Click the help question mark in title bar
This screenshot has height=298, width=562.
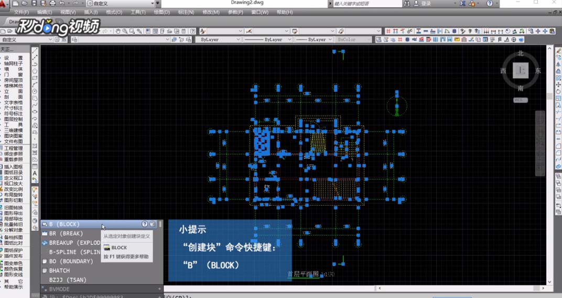tap(490, 3)
